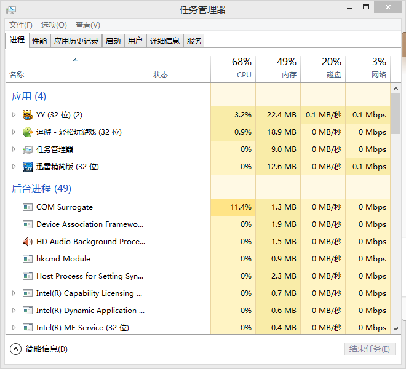The height and width of the screenshot is (369, 406).
Task: Expand the YY (32 位) process group
Action: [x=14, y=115]
